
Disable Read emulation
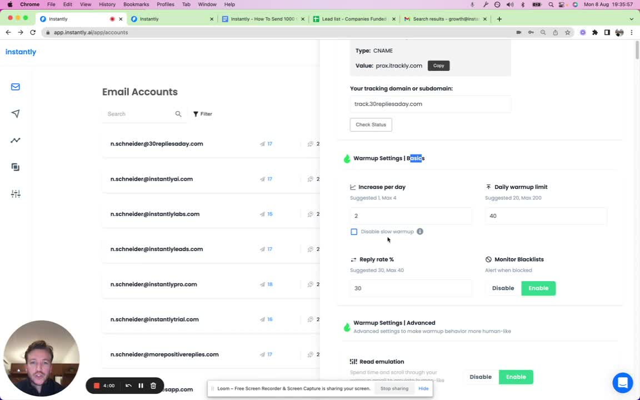(x=481, y=377)
